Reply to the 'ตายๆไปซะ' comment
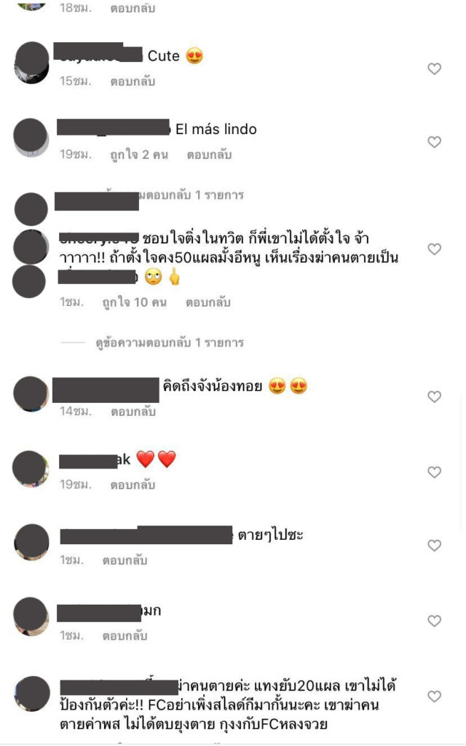466x746 pixels. click(x=125, y=560)
